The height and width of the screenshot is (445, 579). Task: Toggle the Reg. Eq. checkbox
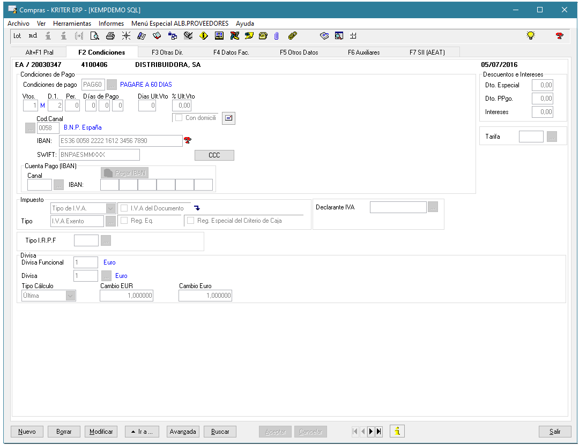pos(124,220)
